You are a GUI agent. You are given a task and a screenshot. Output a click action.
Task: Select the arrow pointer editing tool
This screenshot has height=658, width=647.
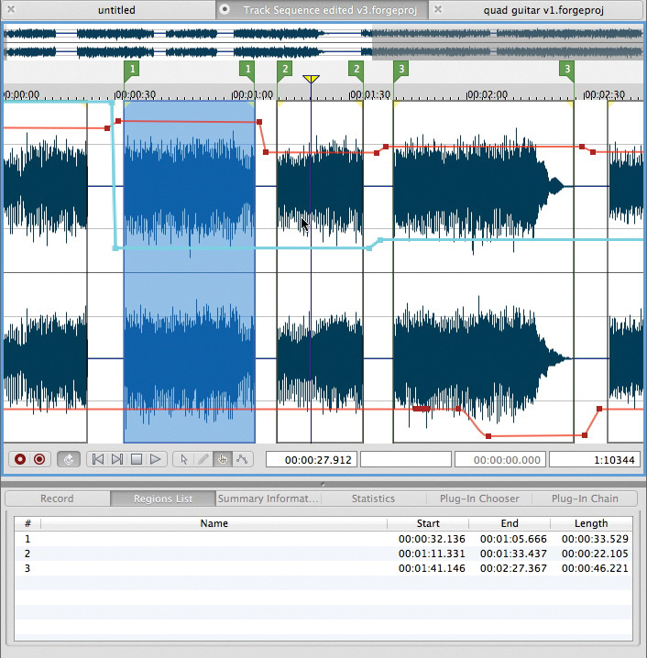pyautogui.click(x=183, y=459)
